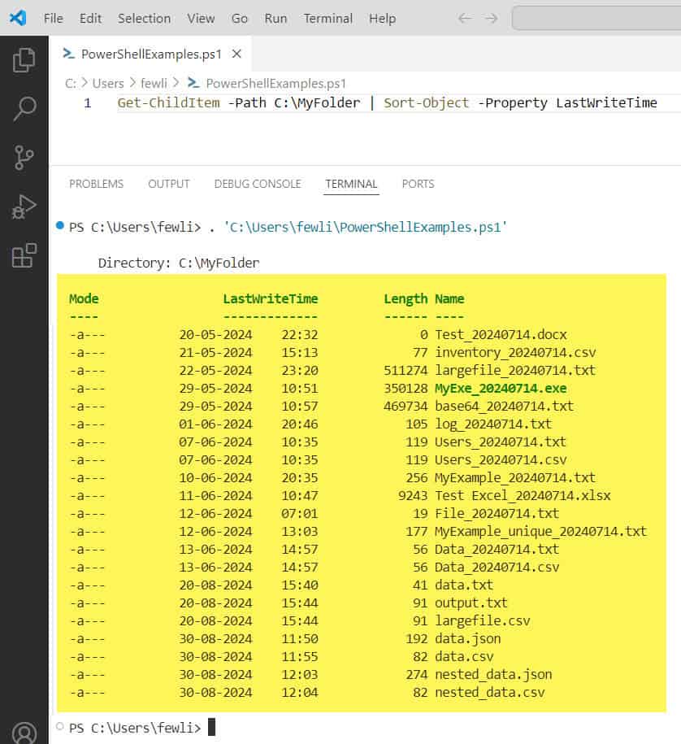Go forward with the right arrow

point(492,19)
